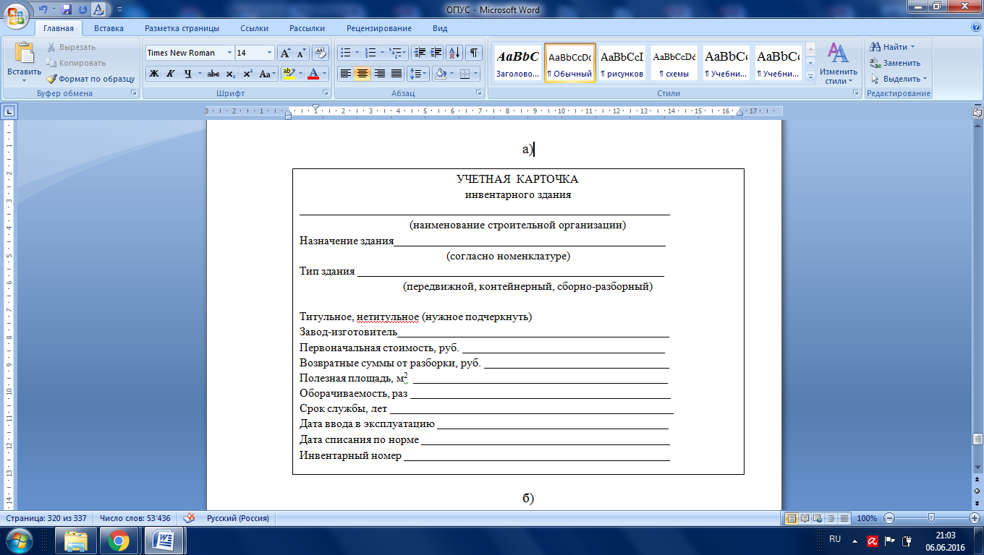Expand the styles gallery (More arrow)

click(x=810, y=76)
